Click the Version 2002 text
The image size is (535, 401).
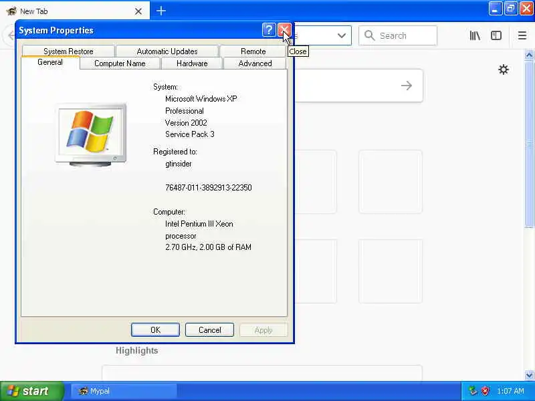(186, 123)
